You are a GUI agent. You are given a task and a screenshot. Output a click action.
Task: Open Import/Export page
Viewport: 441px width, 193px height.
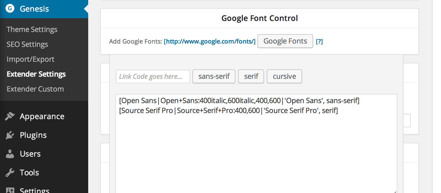[x=30, y=59]
